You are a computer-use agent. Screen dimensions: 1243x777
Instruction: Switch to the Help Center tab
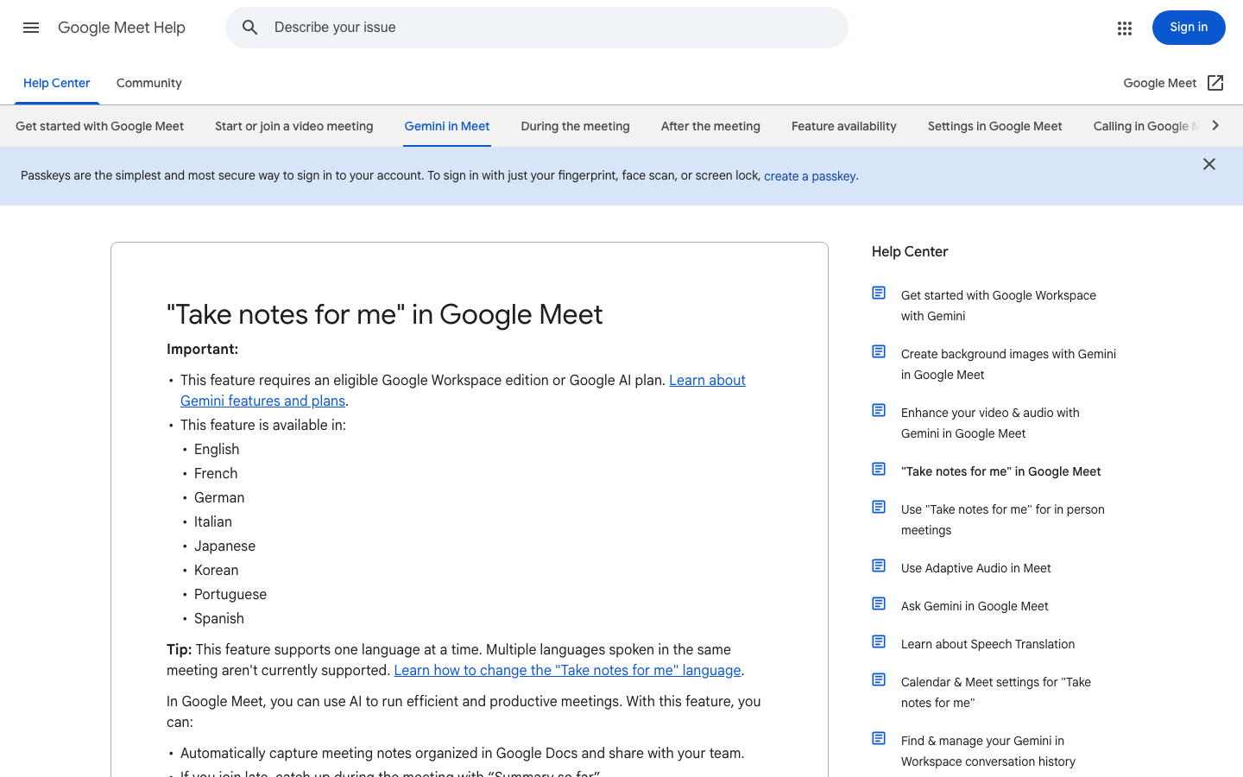pyautogui.click(x=57, y=83)
